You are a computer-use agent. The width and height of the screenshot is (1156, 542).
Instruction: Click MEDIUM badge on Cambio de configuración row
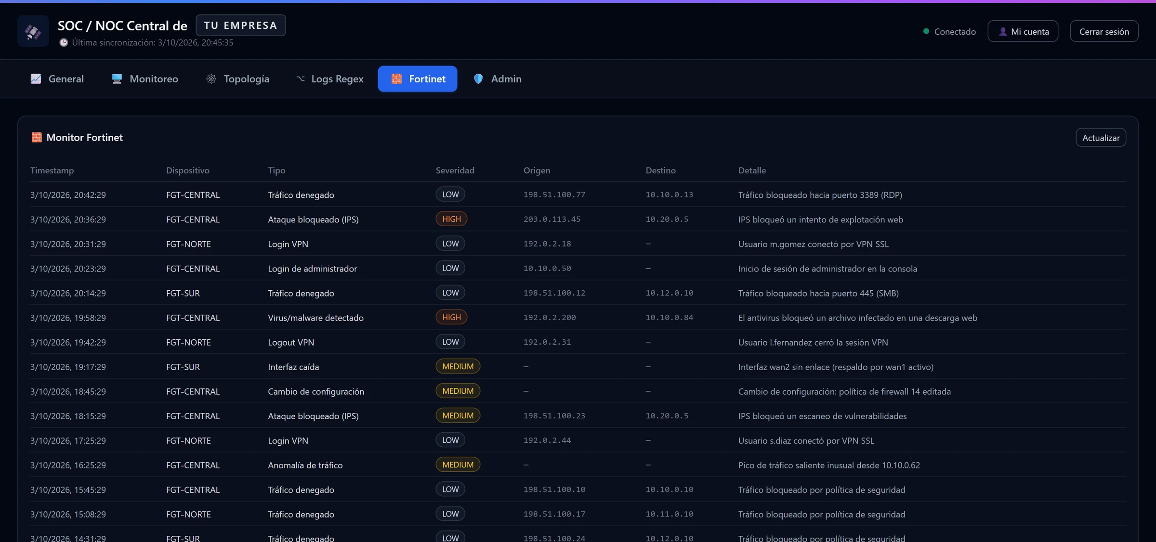click(x=458, y=391)
